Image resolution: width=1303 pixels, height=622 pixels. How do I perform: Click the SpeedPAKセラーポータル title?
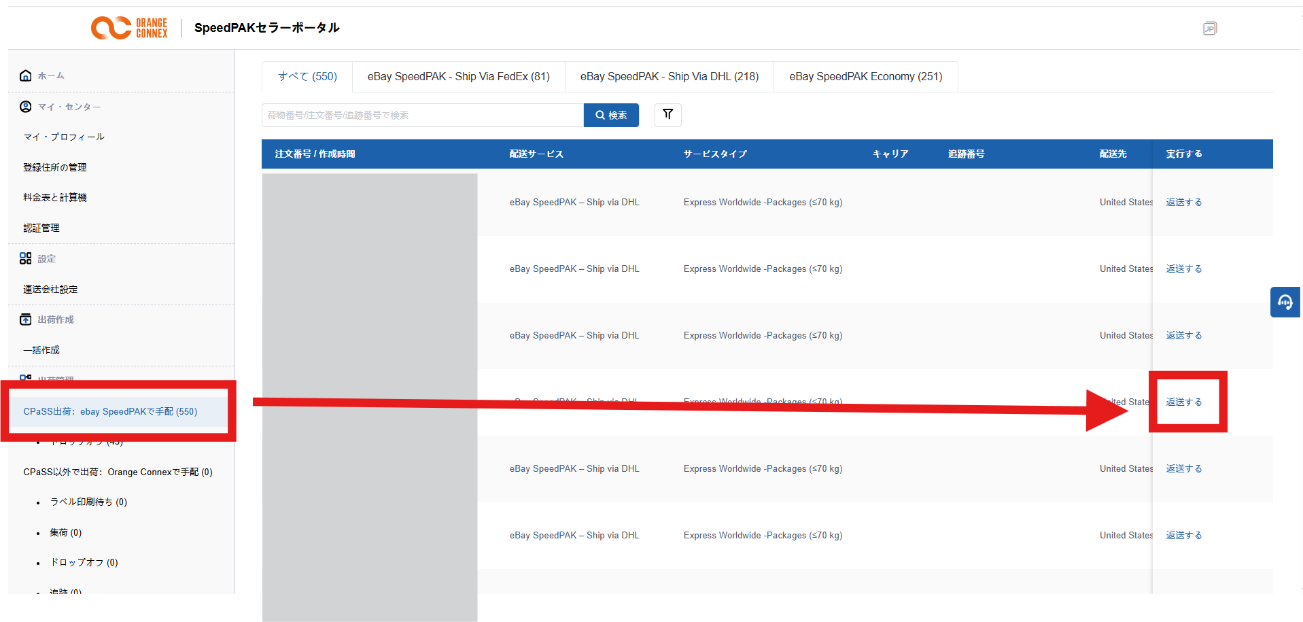267,28
